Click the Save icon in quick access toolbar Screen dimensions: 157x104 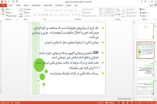coord(5,2)
